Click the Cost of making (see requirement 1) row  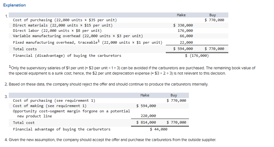tap(49, 106)
